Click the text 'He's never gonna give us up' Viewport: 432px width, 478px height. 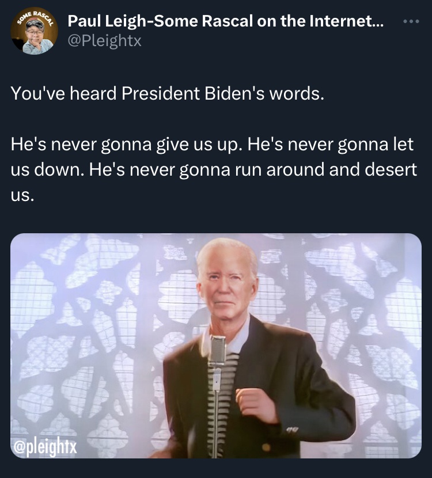click(x=126, y=145)
